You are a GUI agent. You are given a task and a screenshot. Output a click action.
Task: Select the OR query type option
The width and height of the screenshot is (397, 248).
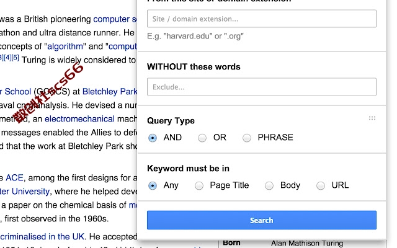202,138
